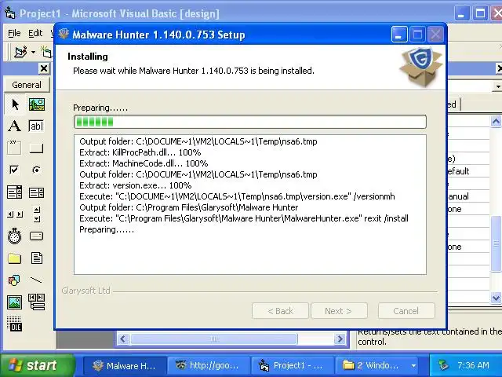Click the Windows start button

point(36,365)
